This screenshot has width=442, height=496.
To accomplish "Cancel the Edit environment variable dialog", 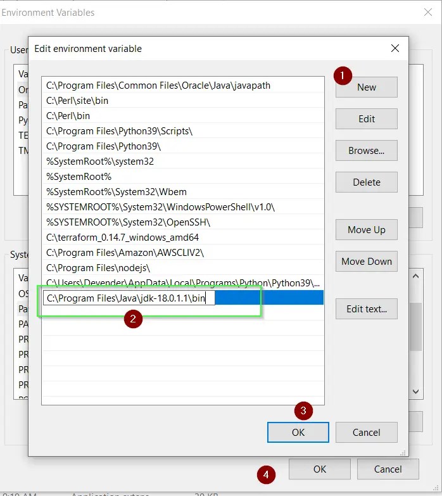I will (x=366, y=432).
